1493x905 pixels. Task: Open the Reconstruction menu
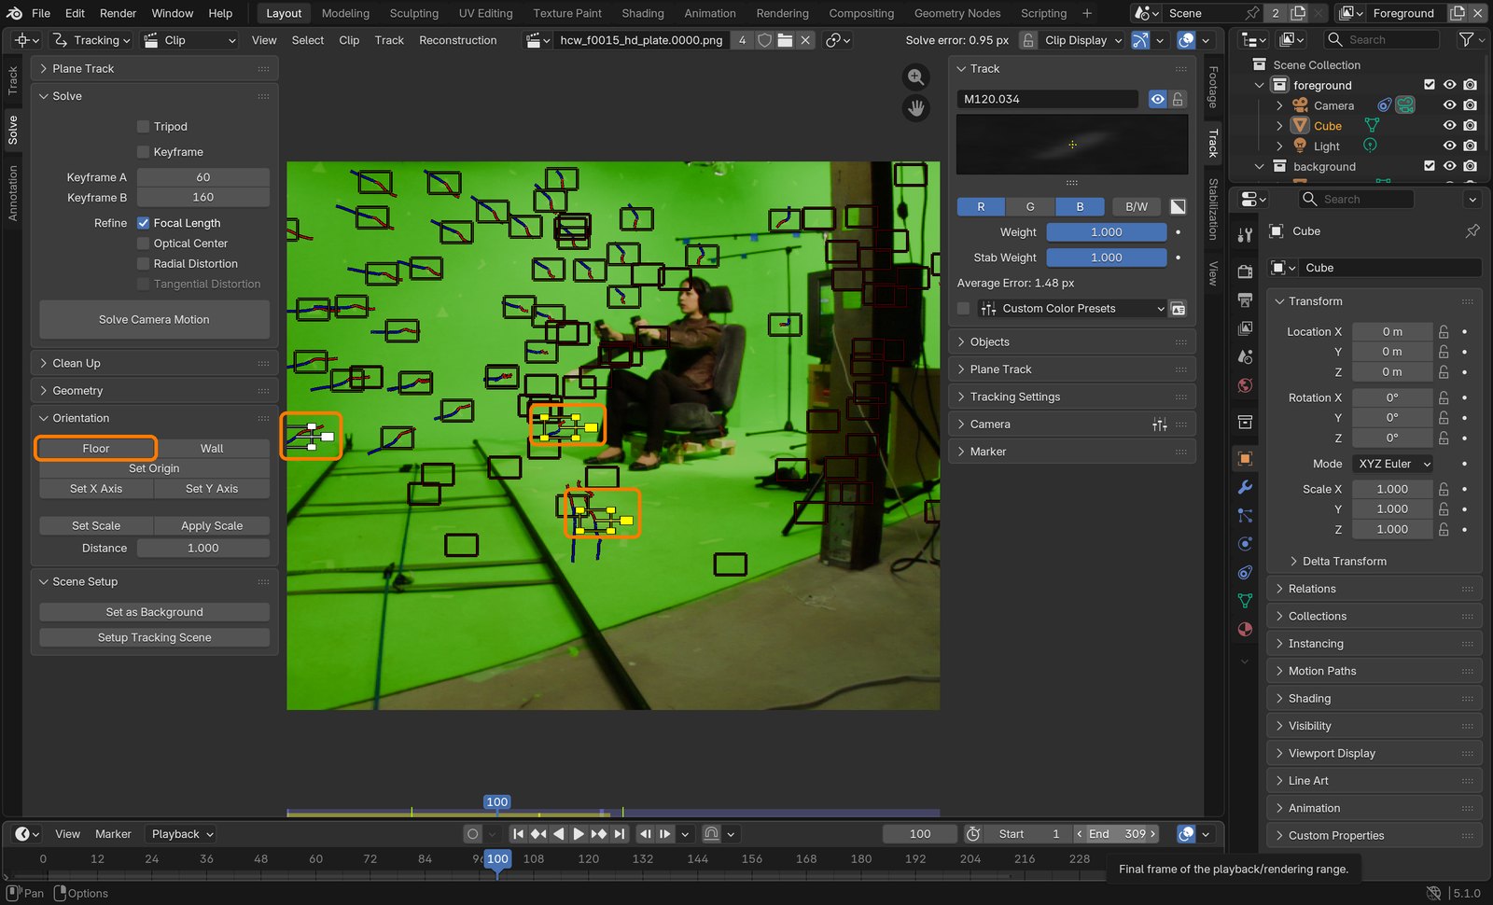pyautogui.click(x=458, y=40)
